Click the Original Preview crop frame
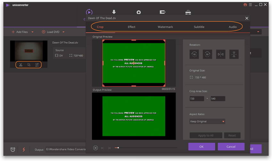272x161 pixels. (134, 63)
